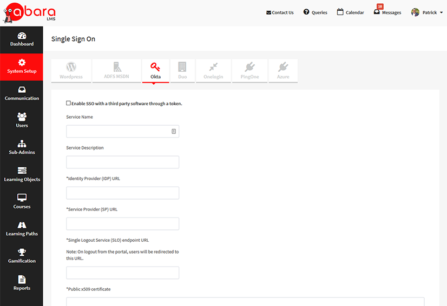Click the Single Sign On page heading
The image size is (447, 306).
[73, 39]
